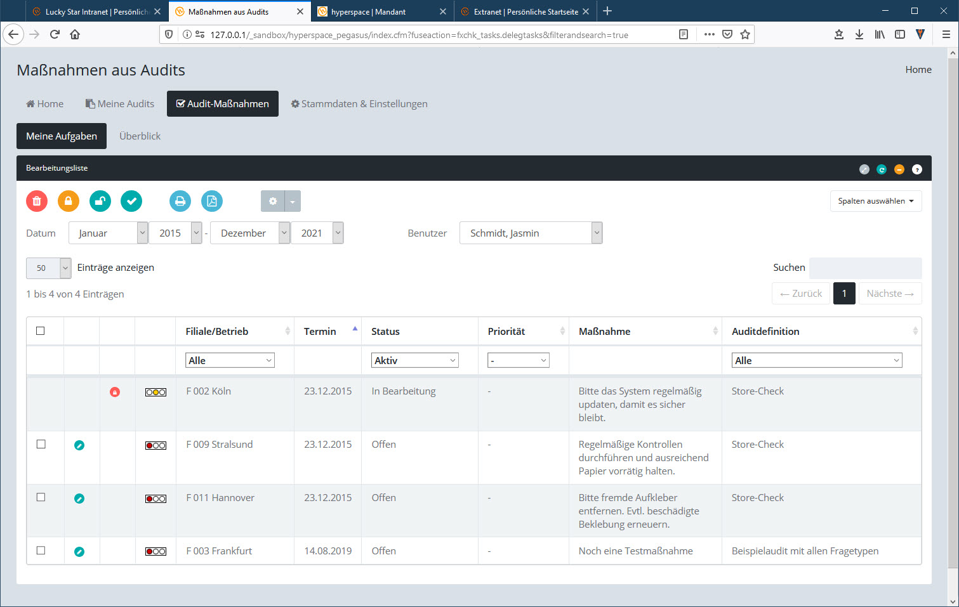Click into the Suchen search field
Image resolution: width=959 pixels, height=607 pixels.
pyautogui.click(x=865, y=268)
